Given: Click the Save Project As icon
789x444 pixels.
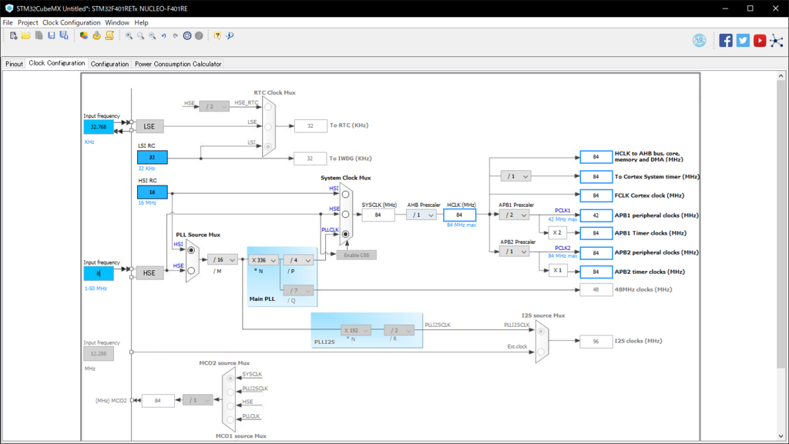Looking at the screenshot, I should 64,35.
